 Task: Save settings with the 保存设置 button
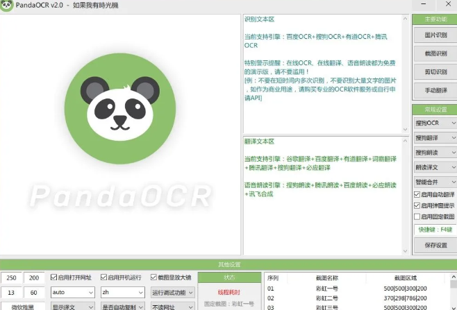pyautogui.click(x=435, y=245)
